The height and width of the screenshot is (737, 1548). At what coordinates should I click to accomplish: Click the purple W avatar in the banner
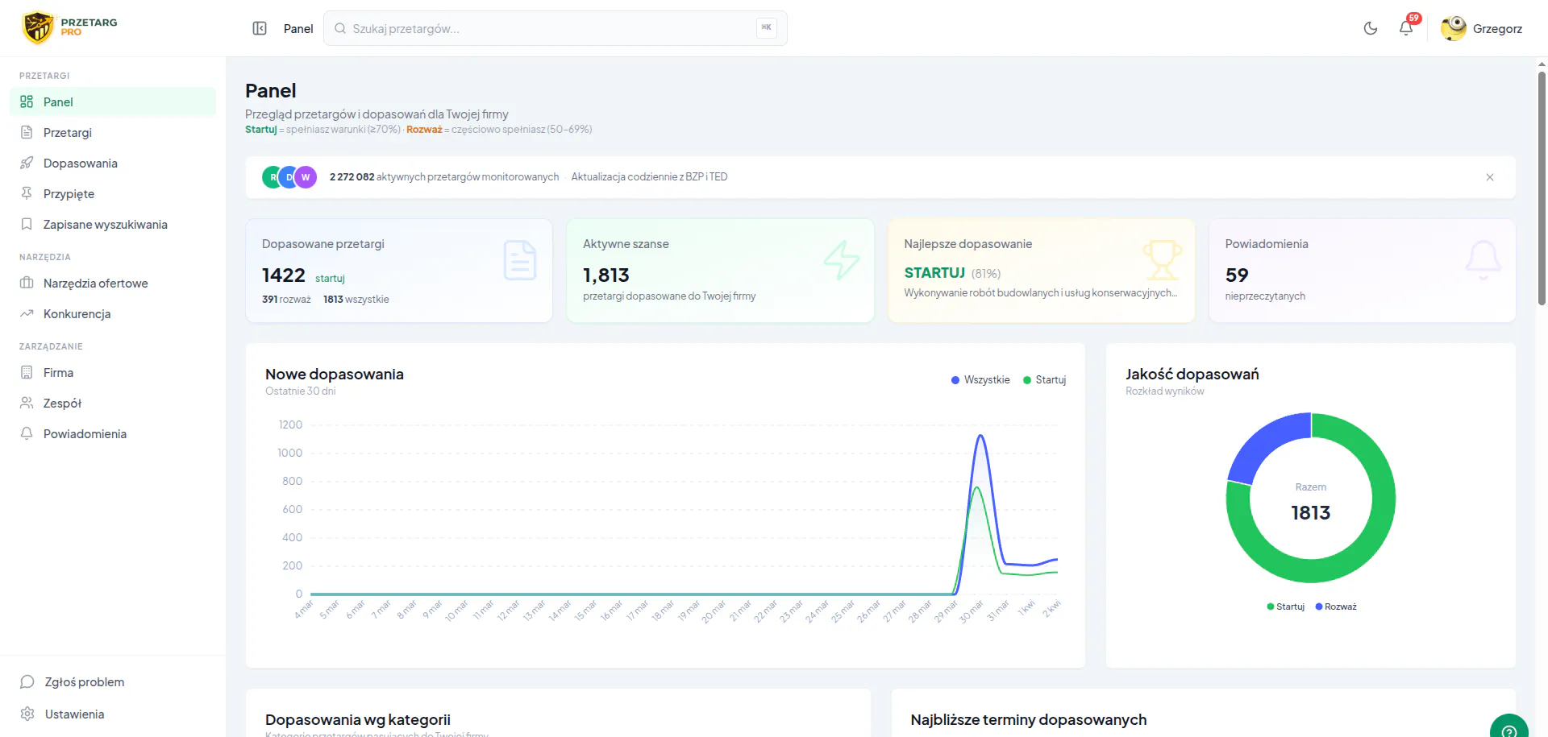(306, 177)
